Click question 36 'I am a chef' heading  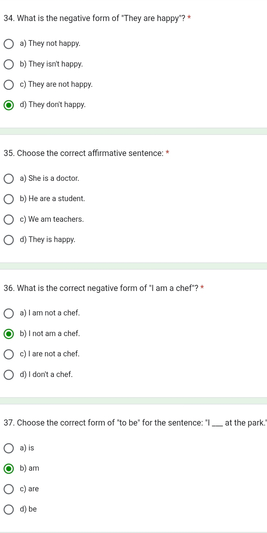pyautogui.click(x=101, y=288)
